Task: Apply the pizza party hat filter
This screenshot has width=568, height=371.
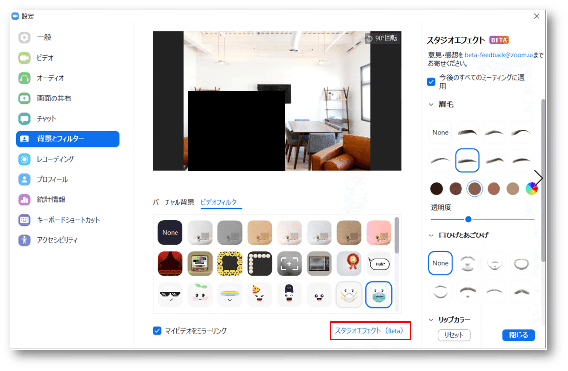Action: [259, 295]
